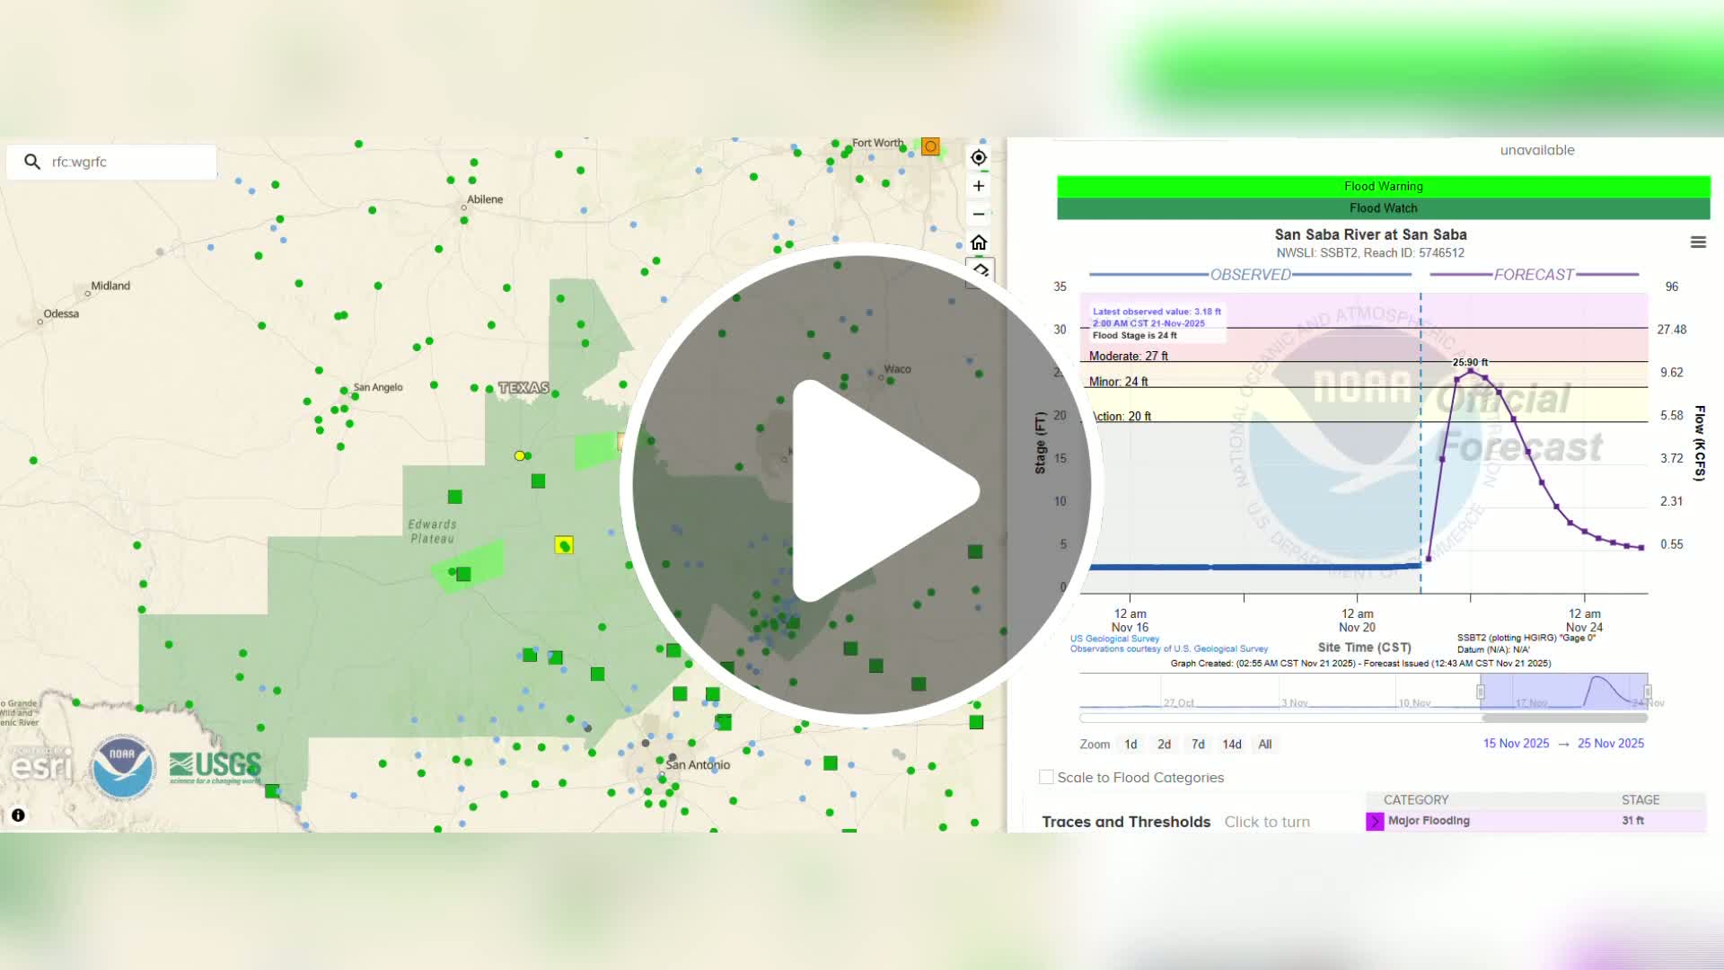Click the magnifier search icon
Screen dimensions: 1724x970
(32, 162)
